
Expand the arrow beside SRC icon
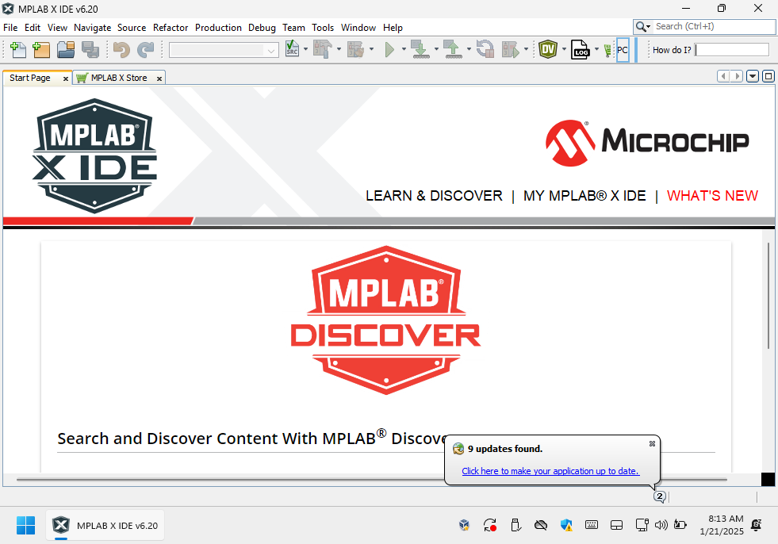[305, 49]
